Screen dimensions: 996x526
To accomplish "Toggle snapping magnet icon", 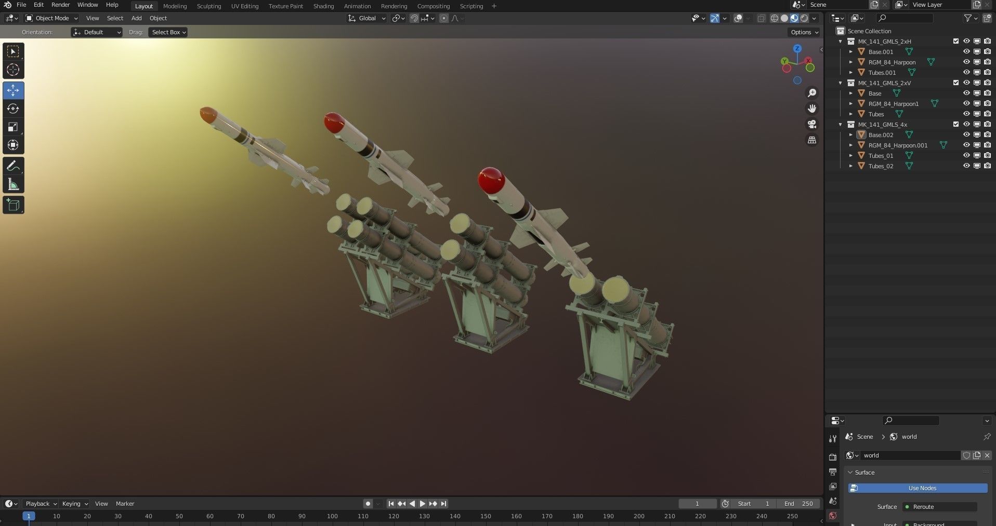I will pos(414,18).
